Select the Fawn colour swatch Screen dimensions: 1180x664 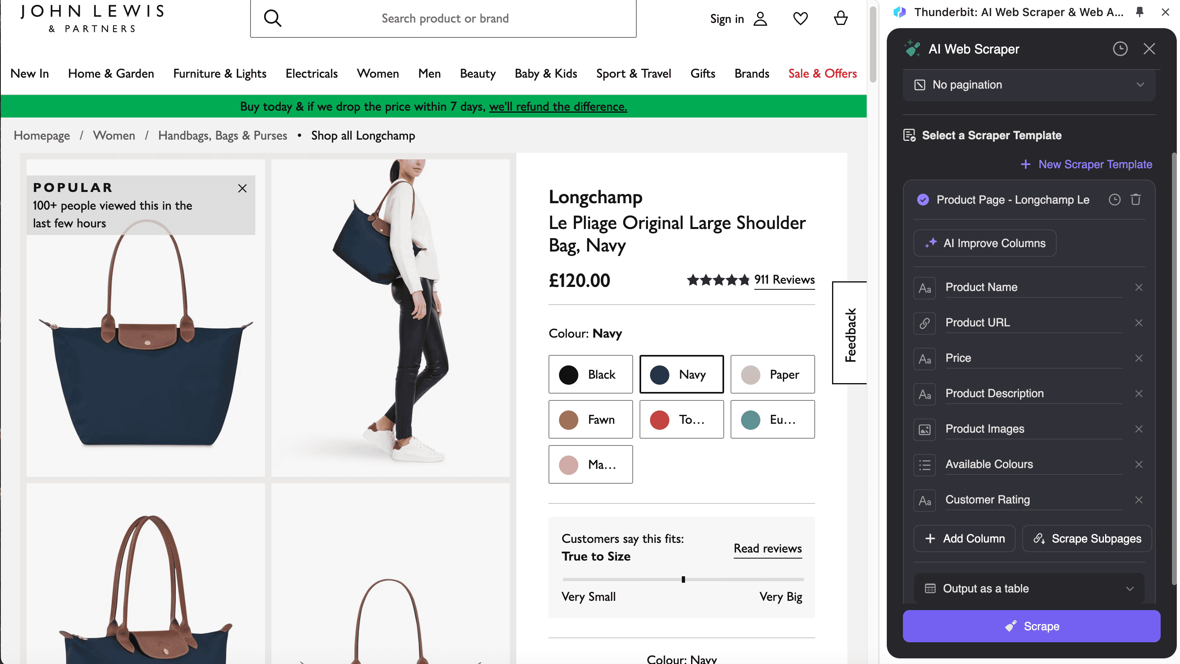pos(591,420)
